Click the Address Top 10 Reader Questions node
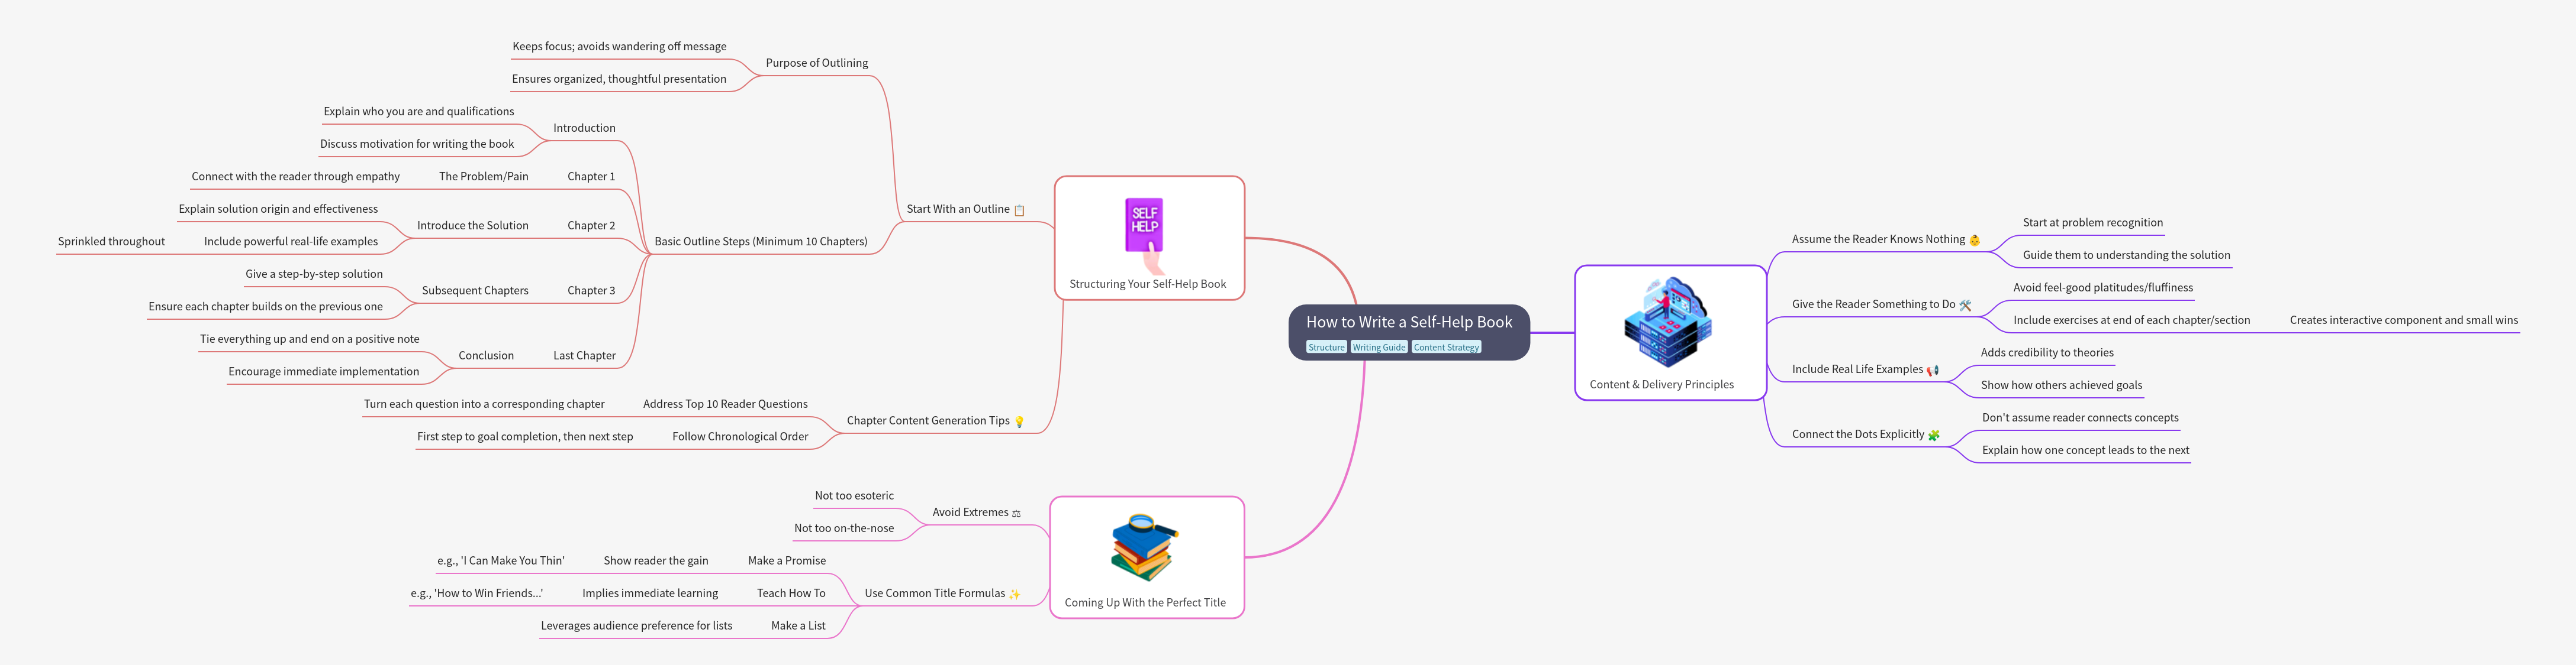This screenshot has width=2576, height=665. click(x=725, y=404)
